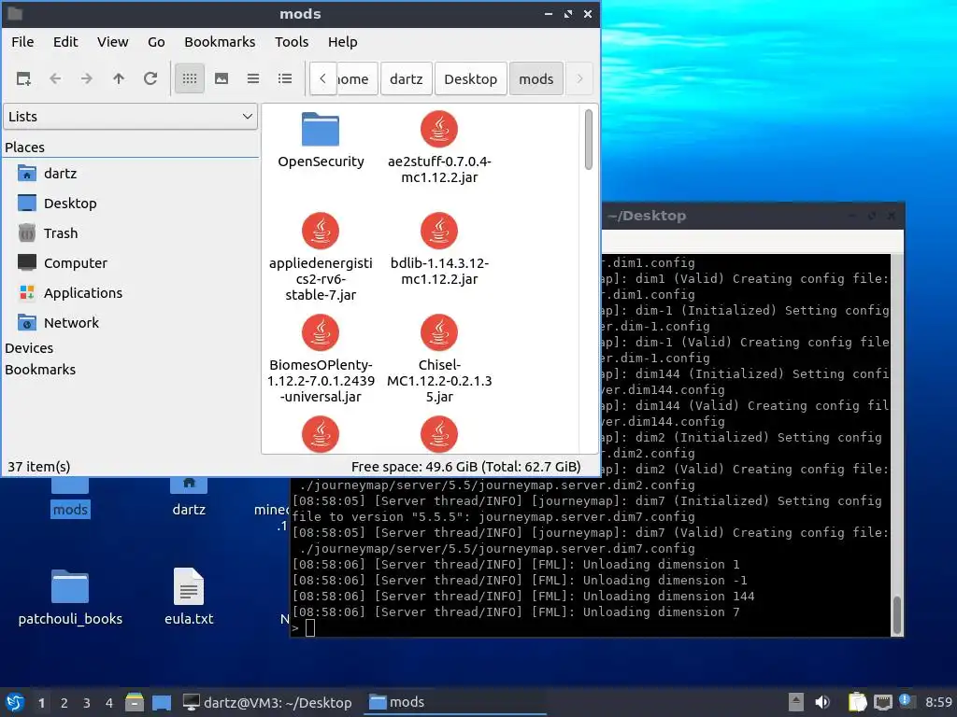Image resolution: width=957 pixels, height=717 pixels.
Task: Open the Bookmarks menu
Action: (220, 42)
